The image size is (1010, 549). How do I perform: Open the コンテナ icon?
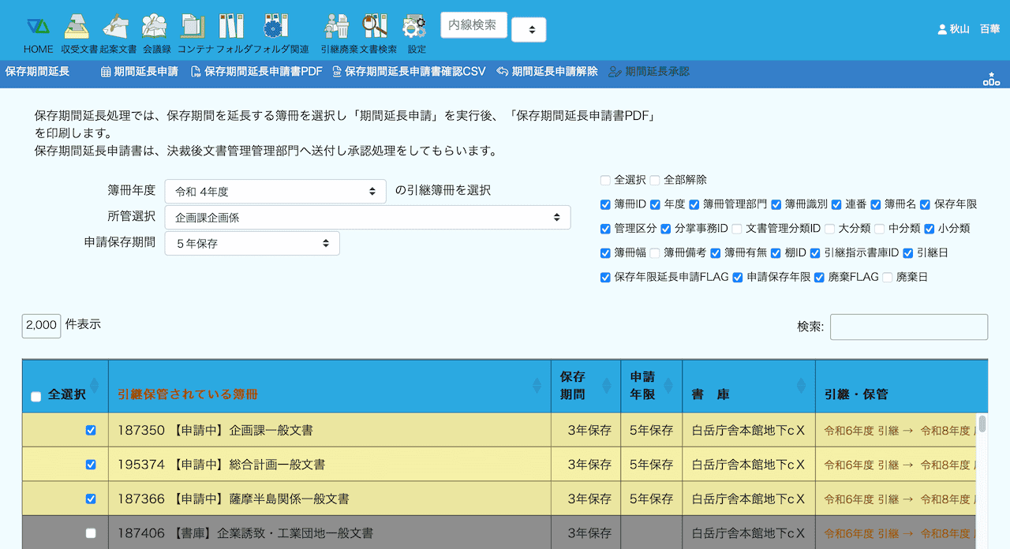coord(193,27)
